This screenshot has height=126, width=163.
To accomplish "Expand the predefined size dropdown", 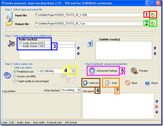I will tap(73, 71).
